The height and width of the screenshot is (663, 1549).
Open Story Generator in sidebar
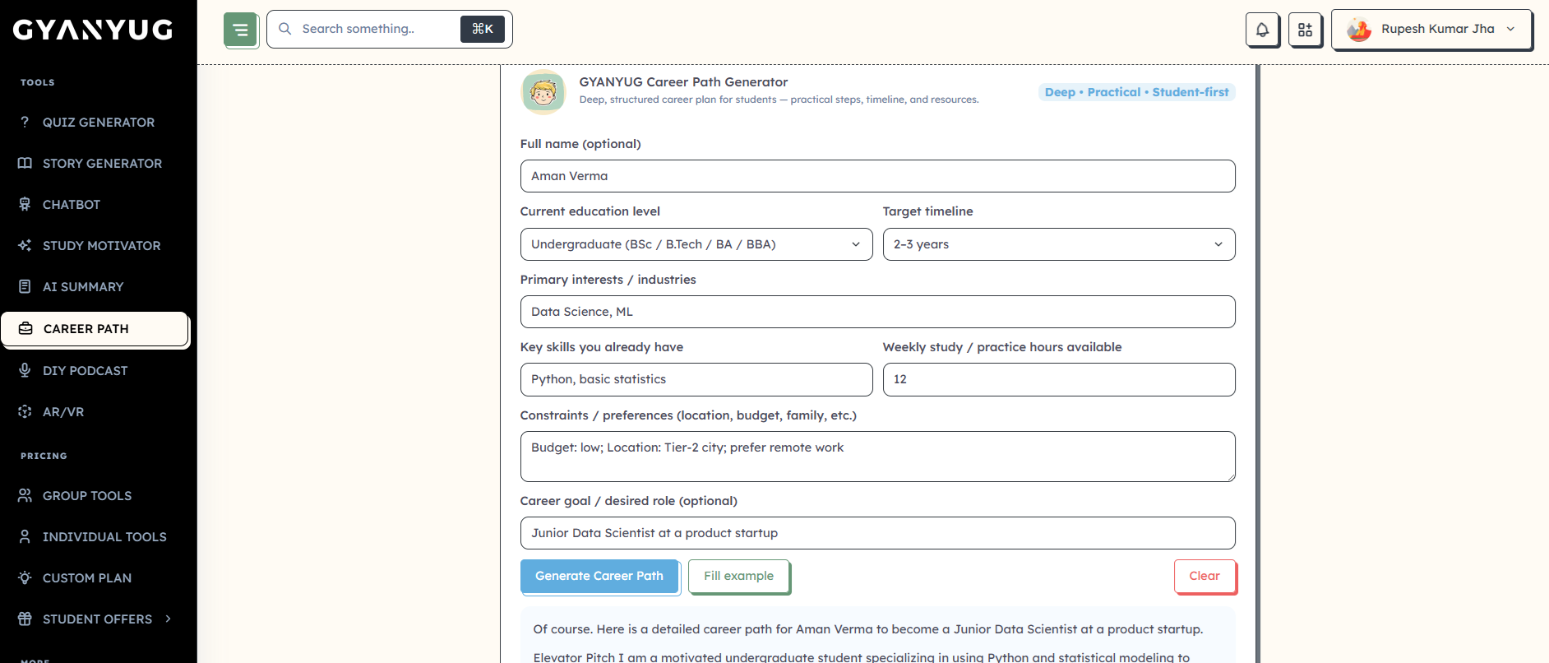[x=102, y=164]
